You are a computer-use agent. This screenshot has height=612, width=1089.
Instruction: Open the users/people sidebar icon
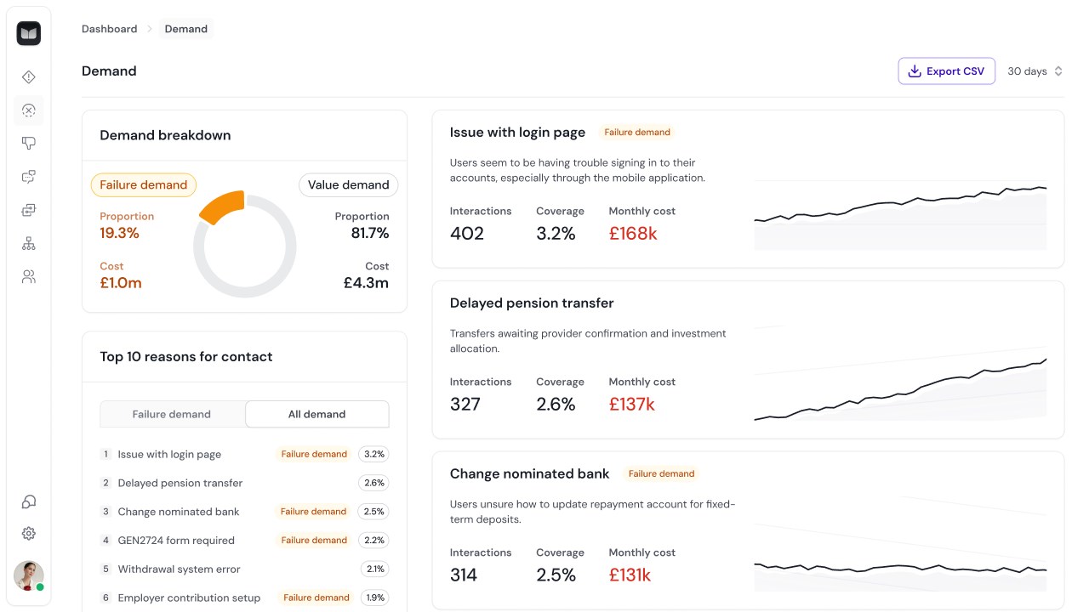(29, 277)
